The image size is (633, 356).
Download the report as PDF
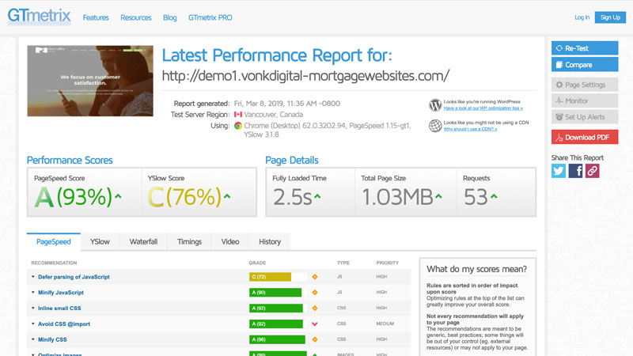tap(584, 138)
